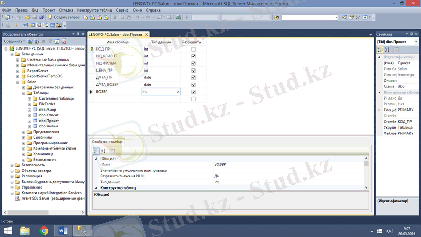
Task: Click the Manage Indexes and Keys icon
Action: coord(32,25)
